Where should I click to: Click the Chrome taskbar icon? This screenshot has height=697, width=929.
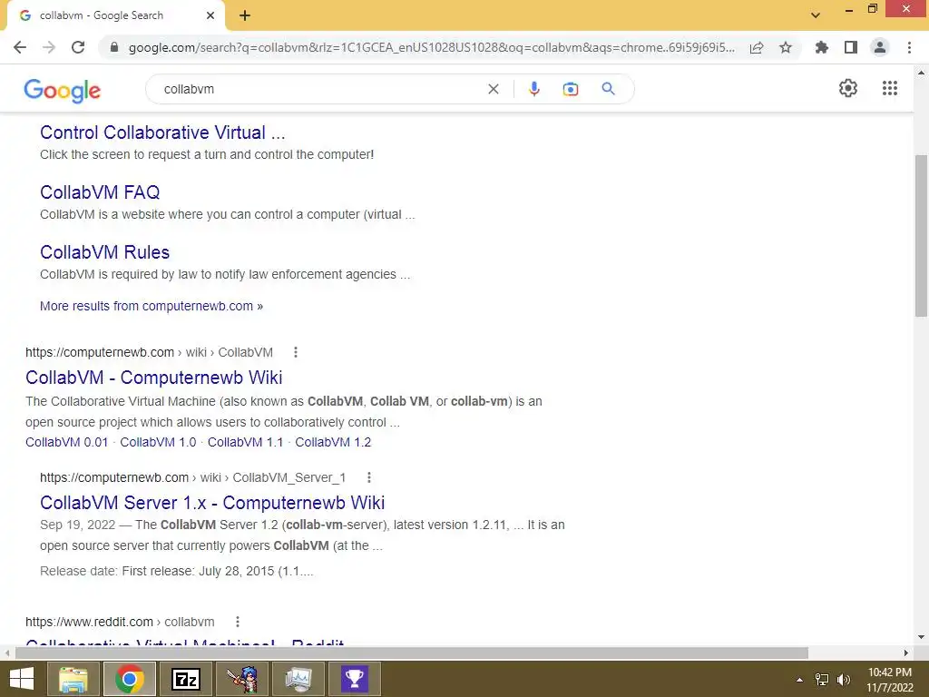pyautogui.click(x=130, y=679)
